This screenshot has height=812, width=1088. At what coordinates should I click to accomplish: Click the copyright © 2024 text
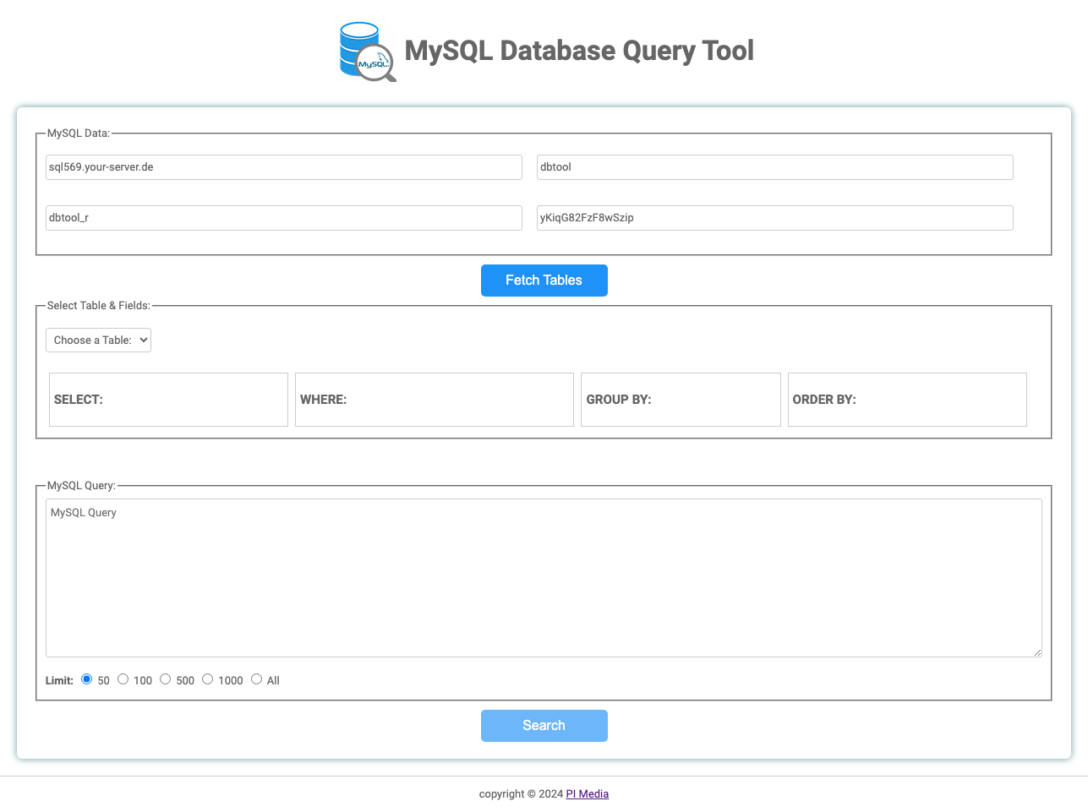(521, 794)
